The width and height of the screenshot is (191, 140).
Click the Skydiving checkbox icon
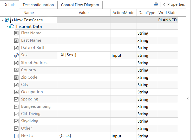pyautogui.click(x=16, y=121)
